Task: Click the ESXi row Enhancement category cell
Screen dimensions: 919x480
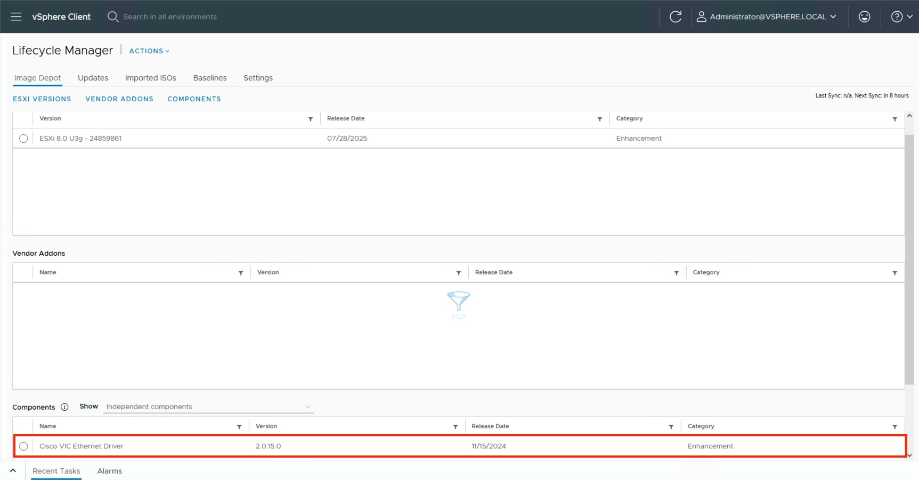Action: point(639,139)
